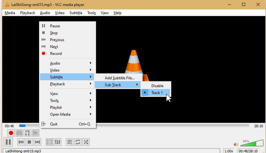
Task: Click the Previous icon in the context menu
Action: (43, 39)
